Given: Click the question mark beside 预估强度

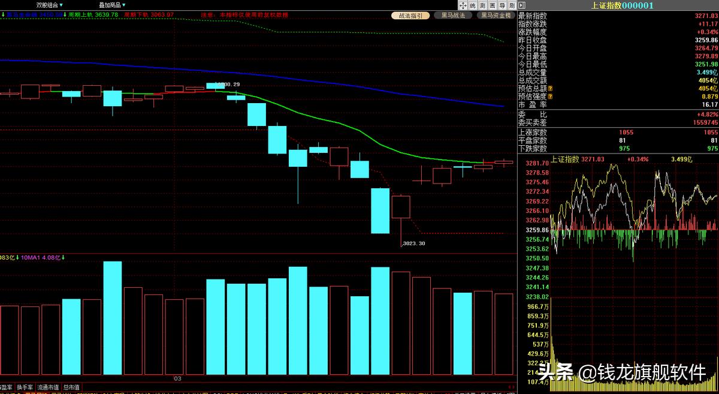Looking at the screenshot, I should (550, 96).
